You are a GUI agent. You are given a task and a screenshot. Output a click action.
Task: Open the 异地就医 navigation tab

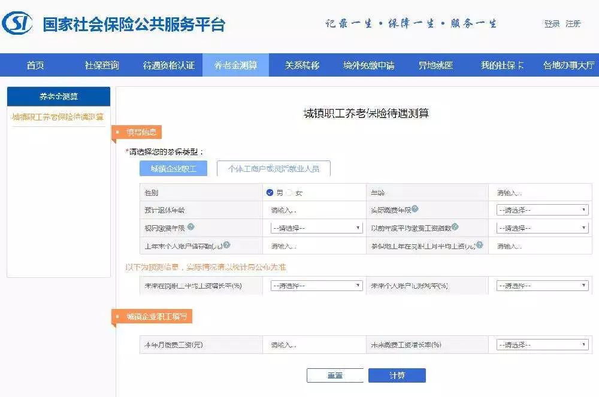tap(438, 65)
